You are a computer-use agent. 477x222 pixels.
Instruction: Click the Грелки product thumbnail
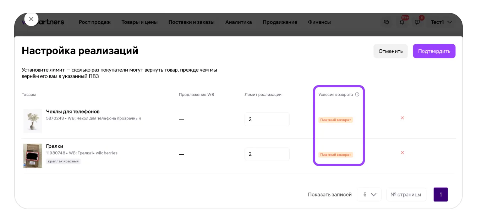pyautogui.click(x=33, y=156)
